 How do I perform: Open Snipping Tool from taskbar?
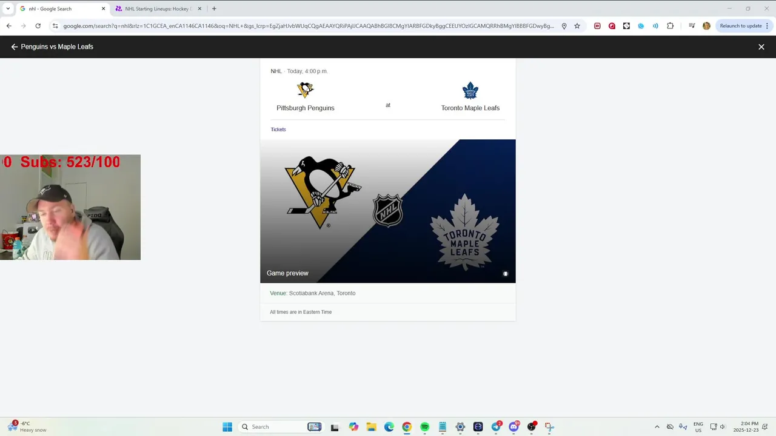549,427
